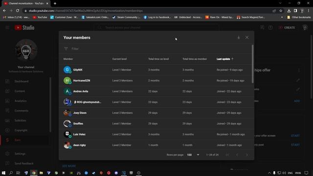
Task: Open the YouTube Studio hamburger menu
Action: pyautogui.click(x=7, y=27)
